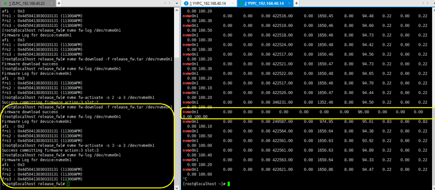
Task: Click the value 1650.86
Action: pos(325,169)
